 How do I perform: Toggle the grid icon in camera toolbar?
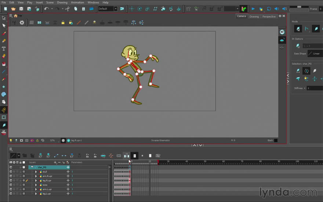click(32, 23)
